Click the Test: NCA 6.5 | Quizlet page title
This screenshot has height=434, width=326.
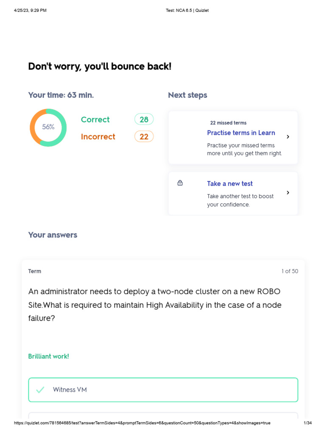pos(187,11)
